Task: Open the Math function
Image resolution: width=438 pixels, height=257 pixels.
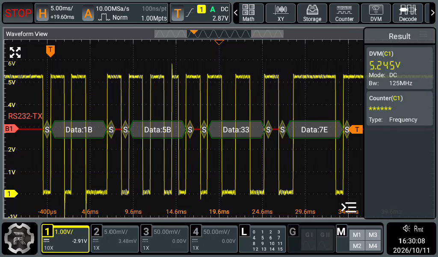Action: [x=249, y=13]
